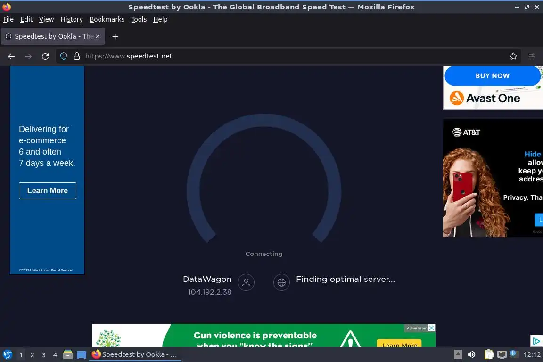Close the Speedtest by Ookla tab
Screen dimensions: 543x362
[x=98, y=36]
